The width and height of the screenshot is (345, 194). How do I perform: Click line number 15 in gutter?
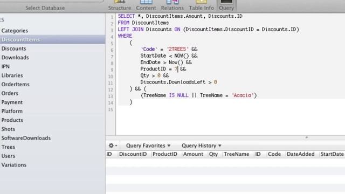(x=111, y=109)
